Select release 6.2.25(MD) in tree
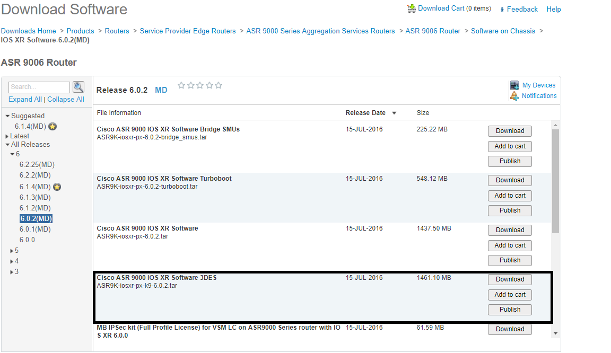The height and width of the screenshot is (353, 611). tap(36, 165)
